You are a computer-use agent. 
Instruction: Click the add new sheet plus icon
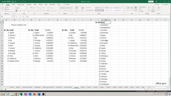point(149,87)
